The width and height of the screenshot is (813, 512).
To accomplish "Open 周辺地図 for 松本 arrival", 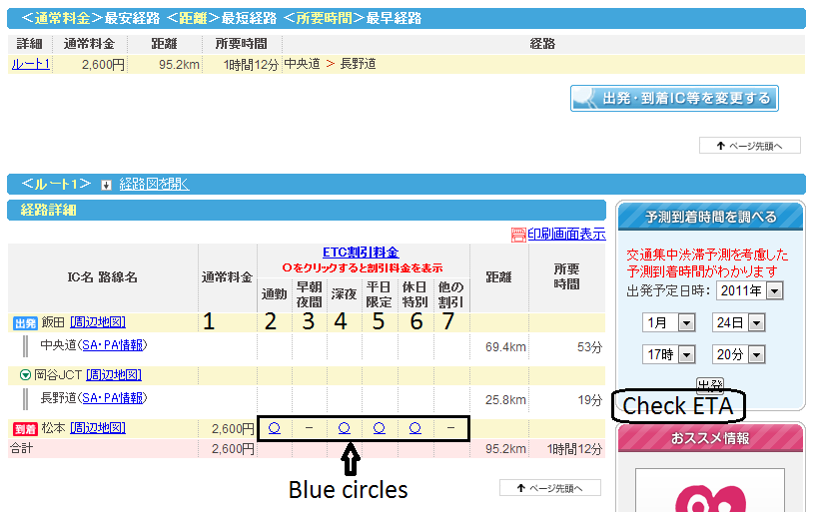I will point(98,428).
